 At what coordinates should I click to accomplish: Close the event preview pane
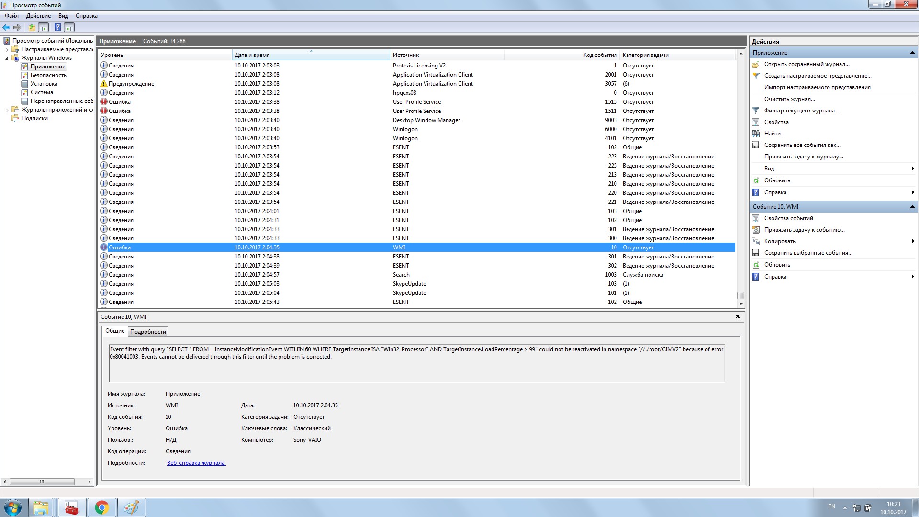[x=737, y=316]
